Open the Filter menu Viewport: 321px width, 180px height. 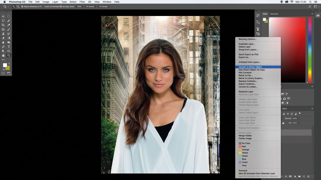tap(82, 2)
